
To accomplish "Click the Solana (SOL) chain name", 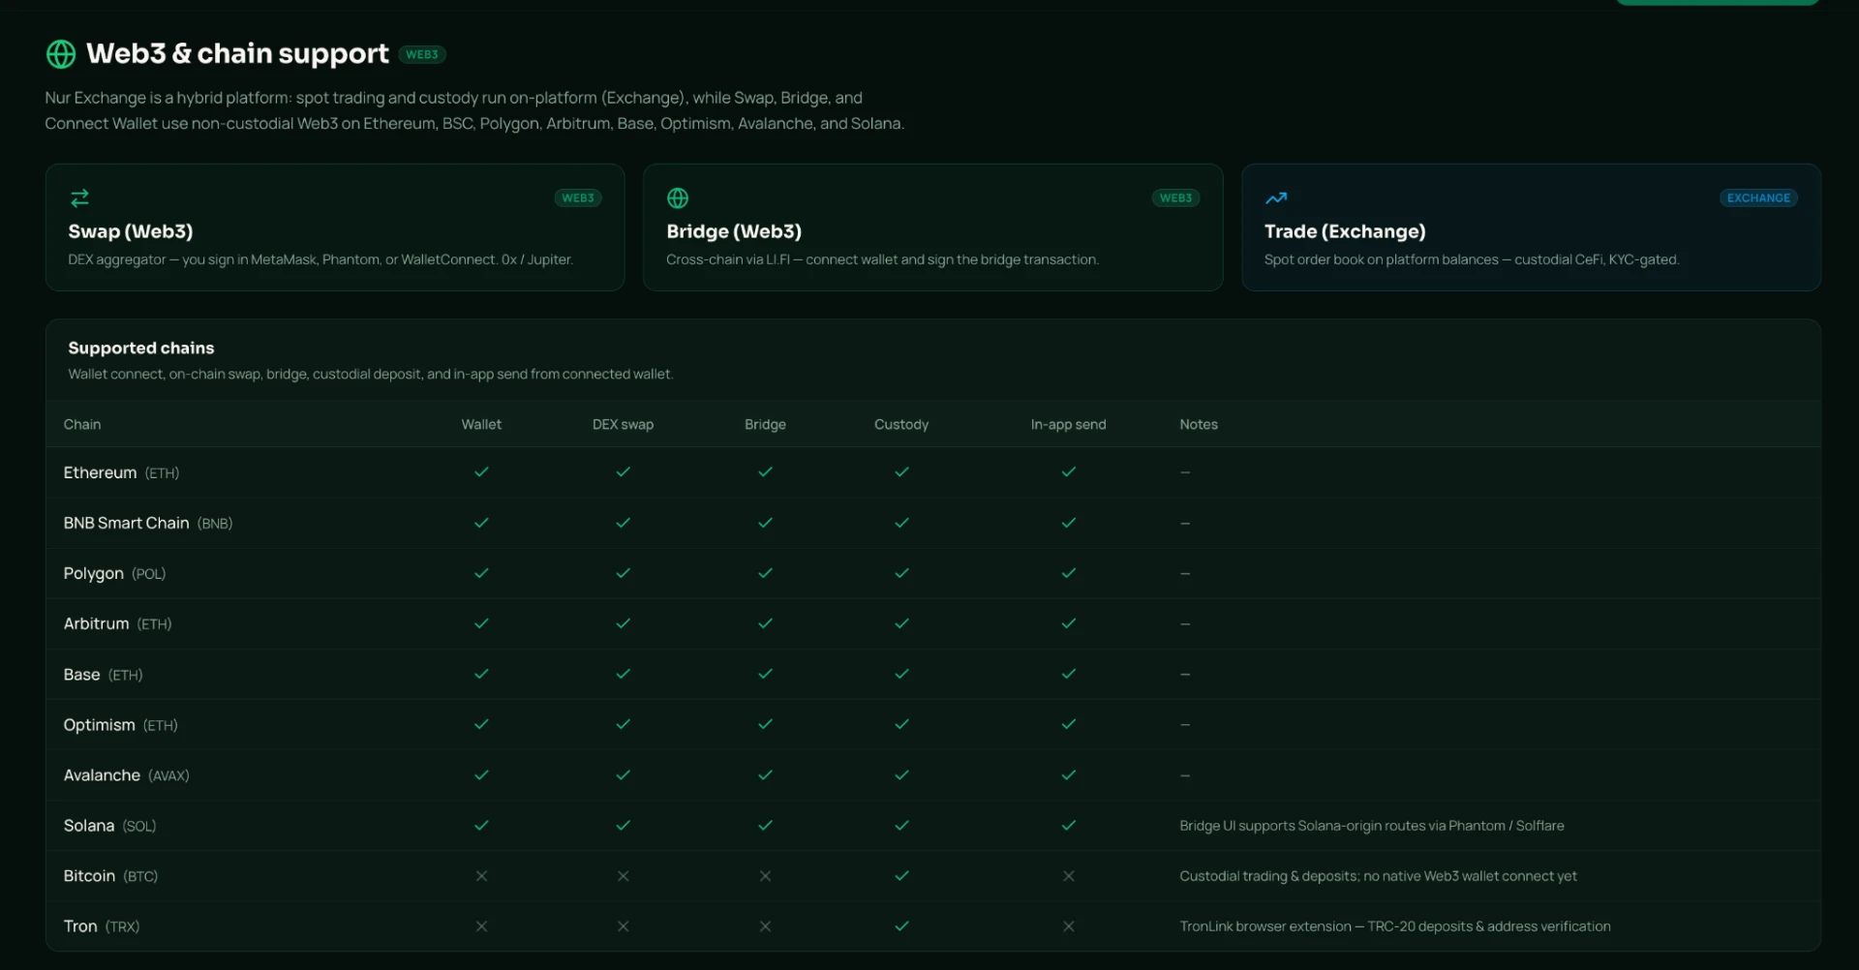I will [x=109, y=826].
